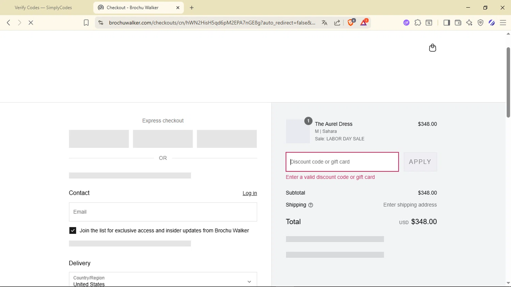Click the M | Sahara variant text
The width and height of the screenshot is (511, 287).
click(x=326, y=131)
